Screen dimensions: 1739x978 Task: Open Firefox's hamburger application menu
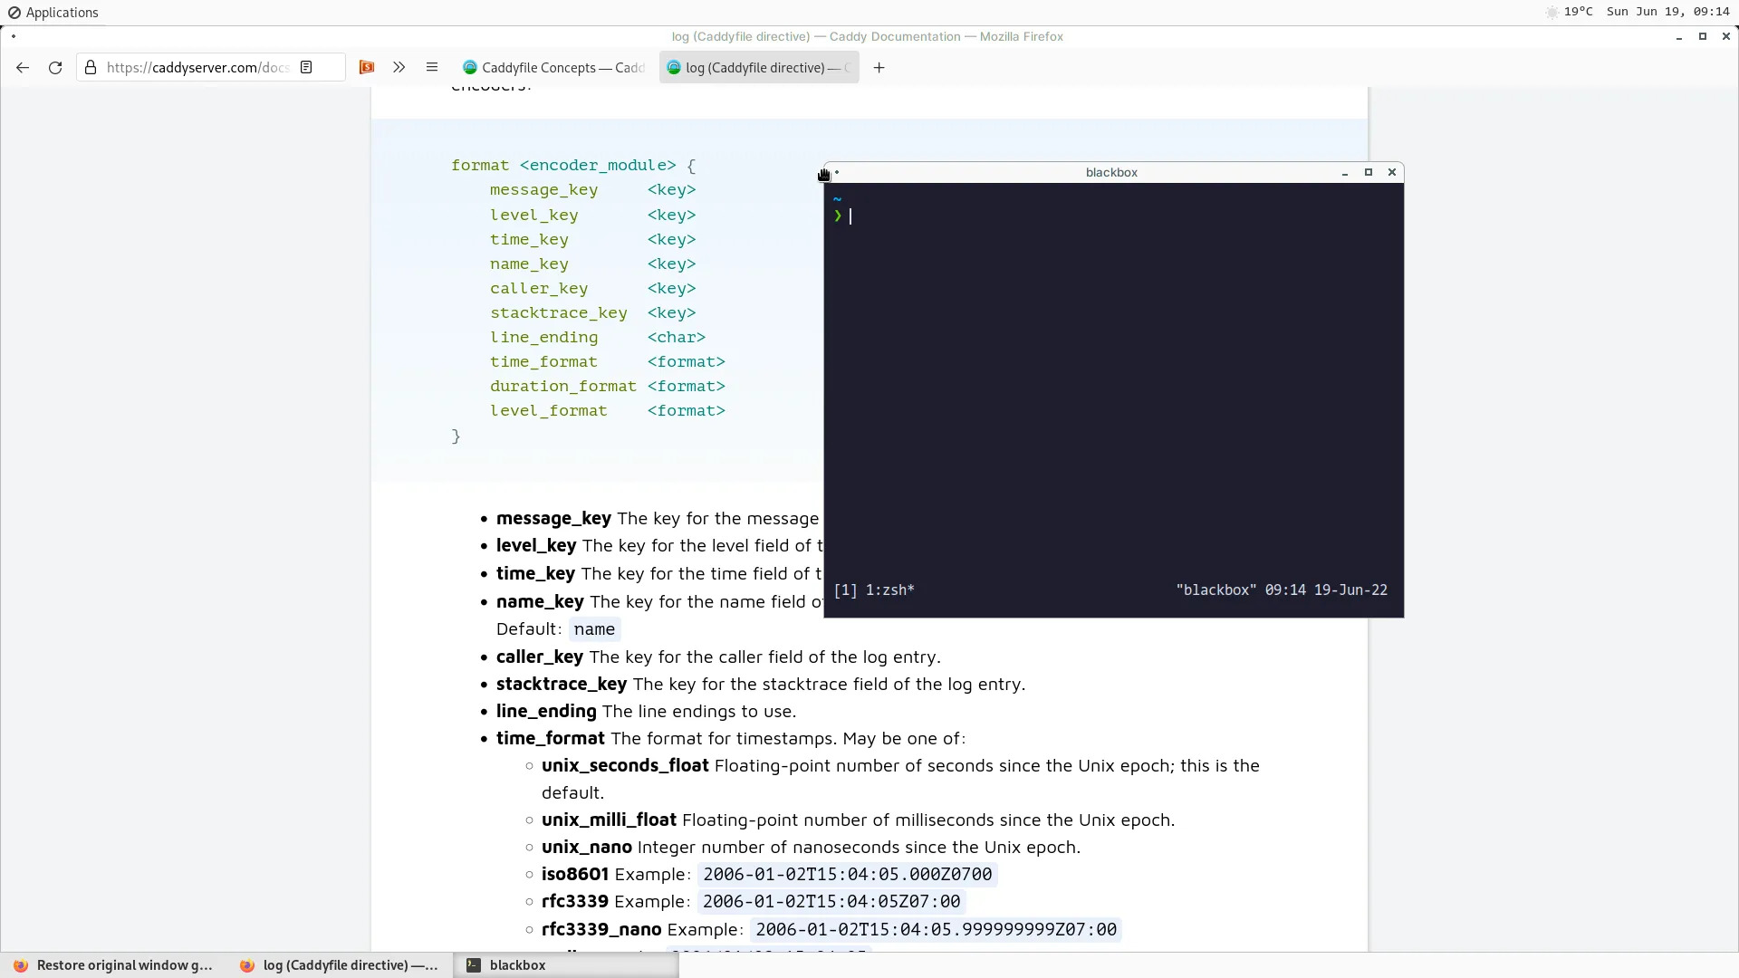tap(432, 67)
